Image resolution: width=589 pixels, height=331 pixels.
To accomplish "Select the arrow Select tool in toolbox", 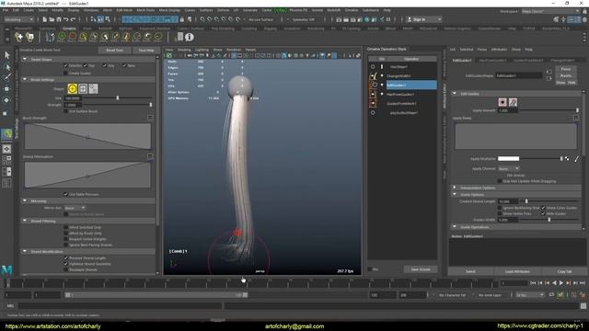I will (x=6, y=55).
